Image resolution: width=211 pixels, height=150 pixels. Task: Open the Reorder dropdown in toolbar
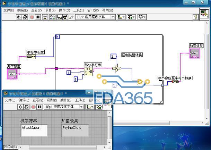pyautogui.click(x=142, y=17)
